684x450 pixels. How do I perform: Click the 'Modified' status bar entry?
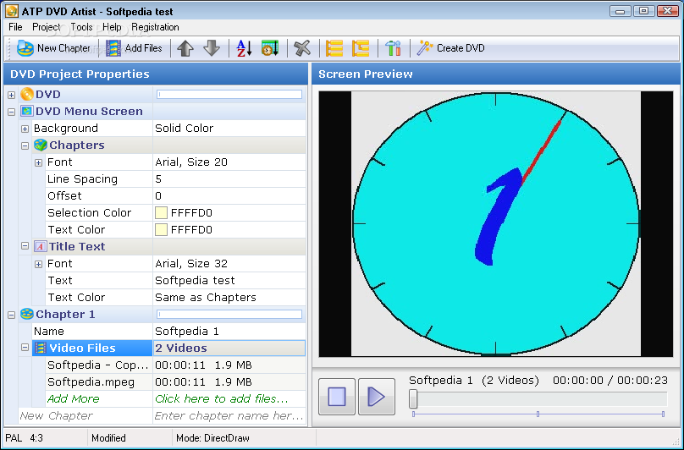coord(108,438)
